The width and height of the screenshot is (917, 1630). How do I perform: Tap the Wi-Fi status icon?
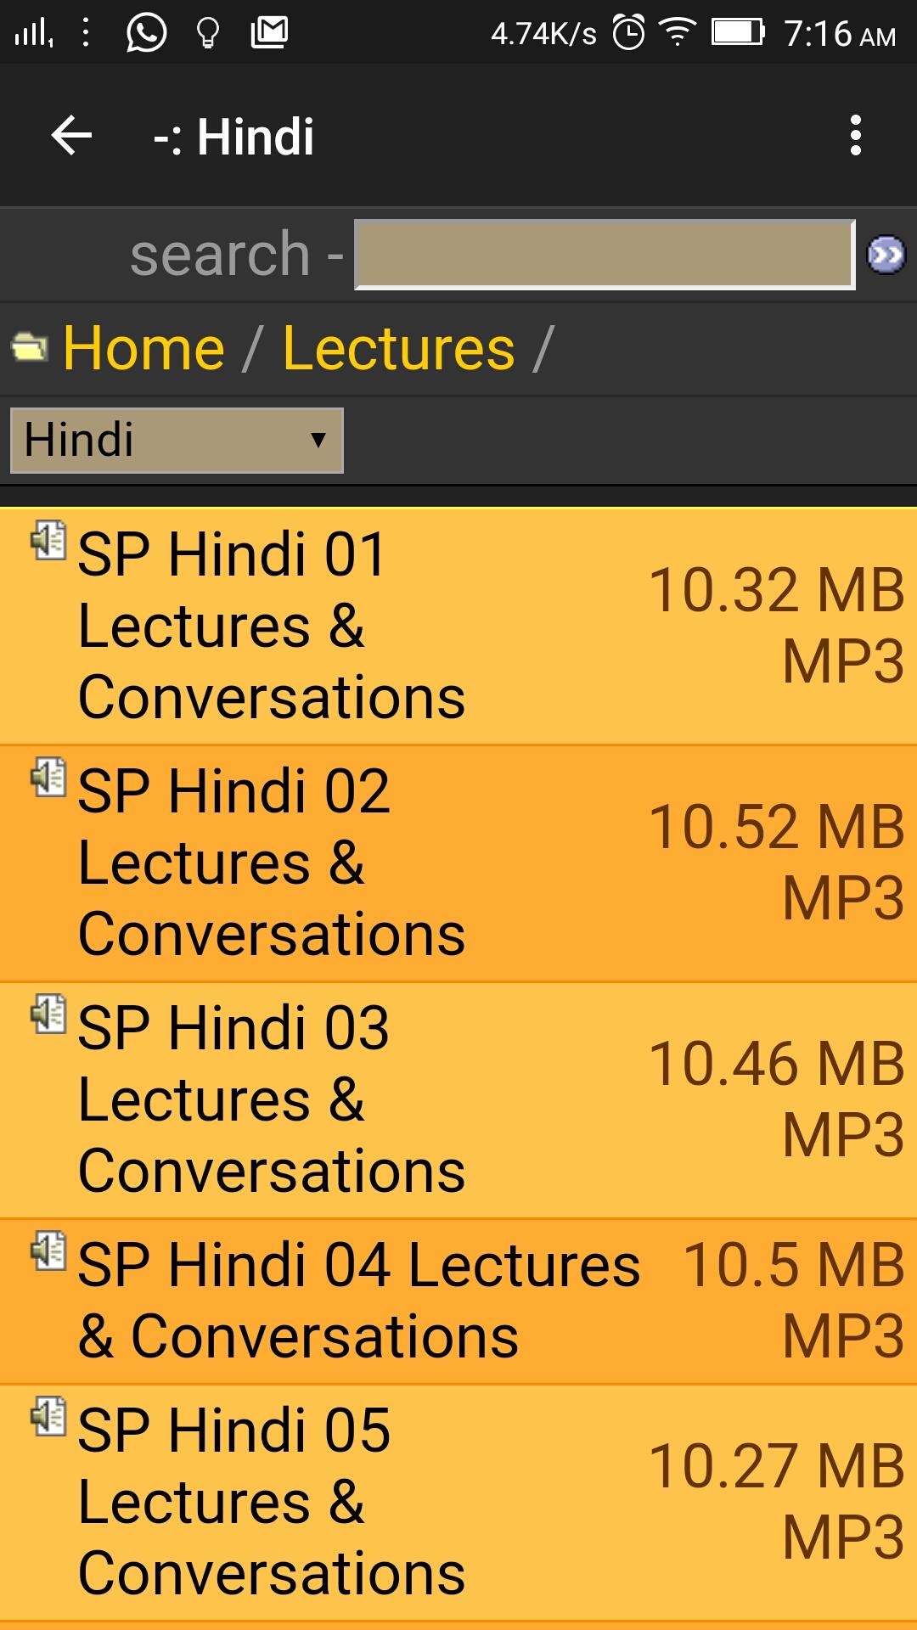pyautogui.click(x=678, y=33)
